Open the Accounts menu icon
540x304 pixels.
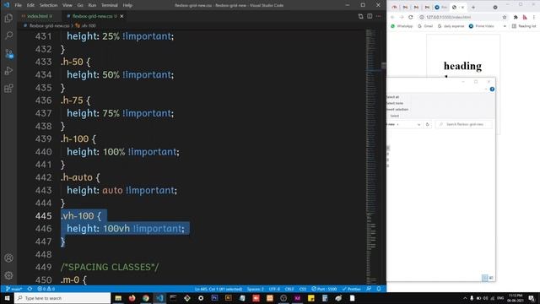tap(9, 258)
